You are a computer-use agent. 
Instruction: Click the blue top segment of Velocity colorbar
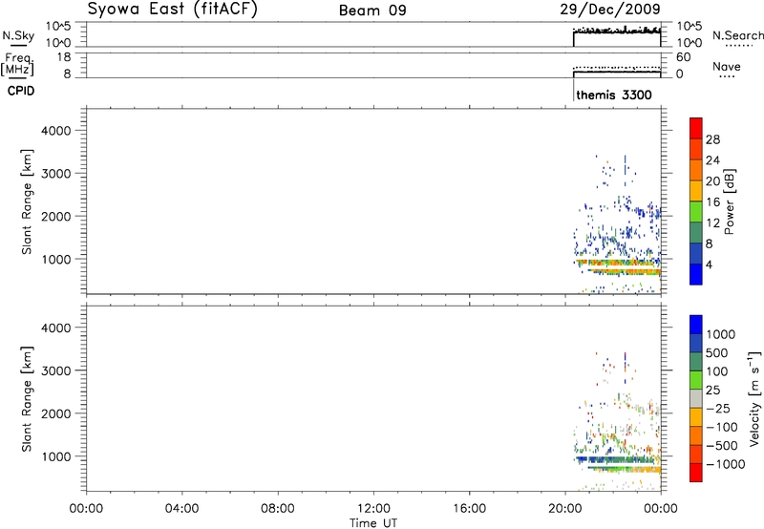pos(696,325)
